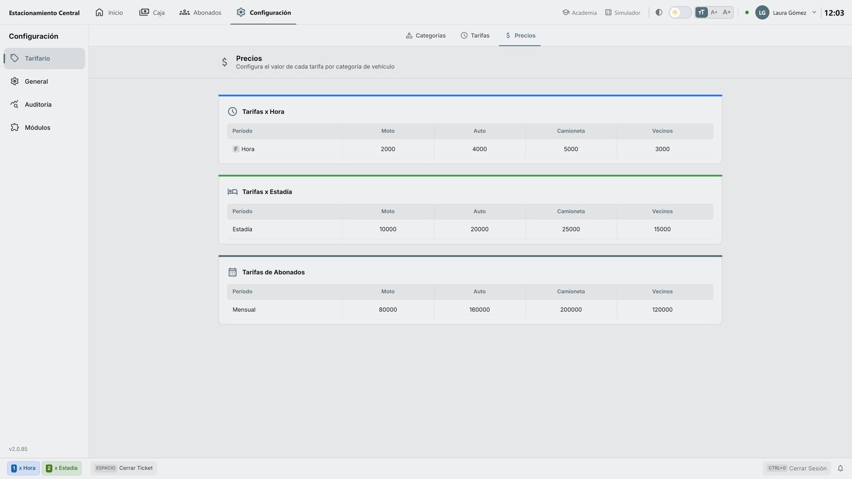Click the Cerrar Ticket button
Screen dimensions: 852x479
point(124,468)
